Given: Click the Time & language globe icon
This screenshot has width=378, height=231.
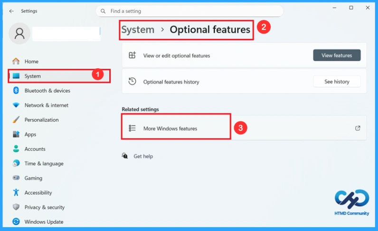Looking at the screenshot, I should 16,163.
